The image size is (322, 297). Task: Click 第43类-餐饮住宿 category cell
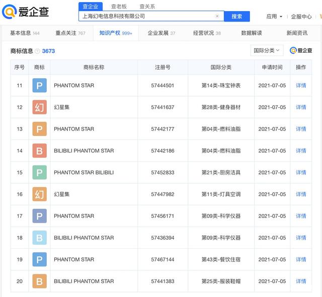click(x=221, y=259)
